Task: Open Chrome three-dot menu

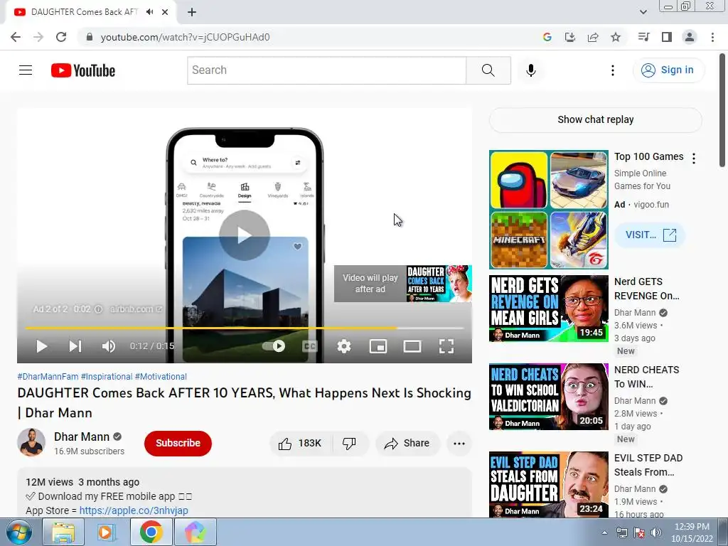Action: tap(712, 37)
